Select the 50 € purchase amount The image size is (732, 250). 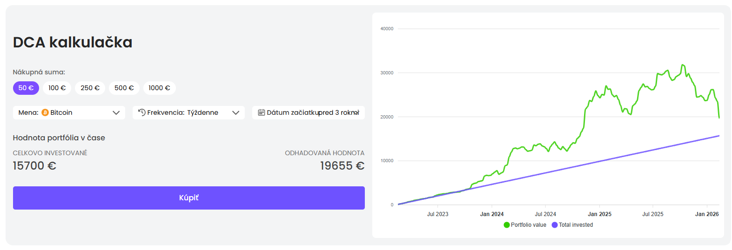[x=26, y=88]
